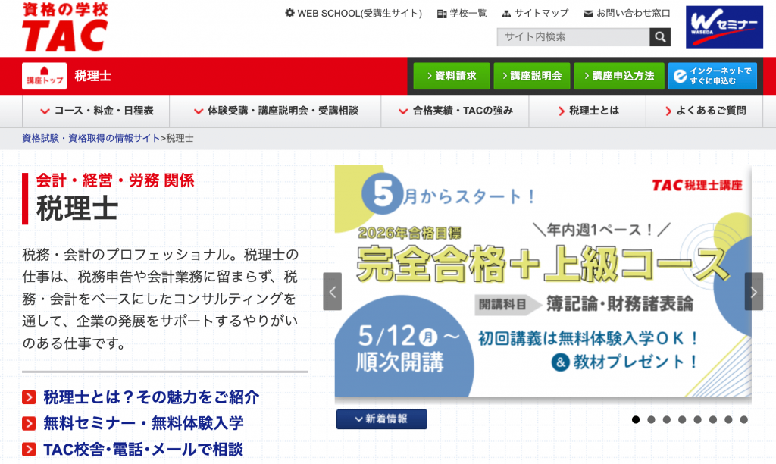
Task: Click the green 資料請求 button
Action: (x=452, y=76)
